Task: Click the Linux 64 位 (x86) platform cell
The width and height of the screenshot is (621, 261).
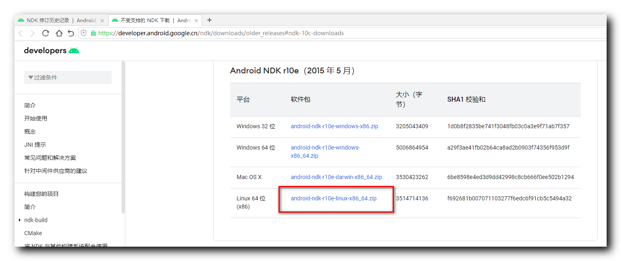Action: (251, 202)
